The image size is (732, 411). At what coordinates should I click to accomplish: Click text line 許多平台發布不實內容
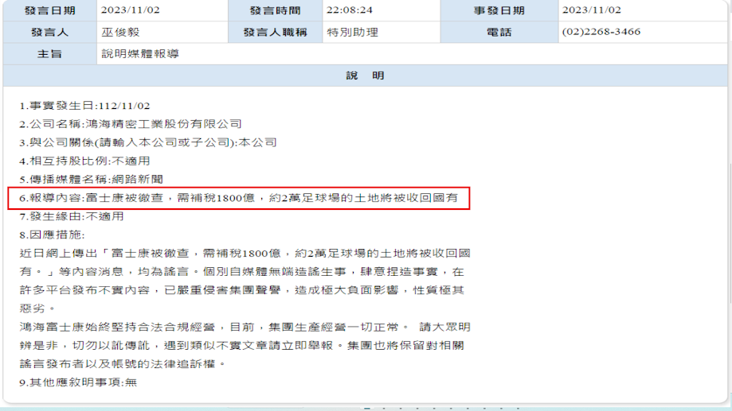(242, 290)
